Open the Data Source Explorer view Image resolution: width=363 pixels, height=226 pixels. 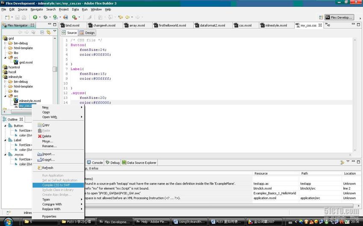pos(139,162)
